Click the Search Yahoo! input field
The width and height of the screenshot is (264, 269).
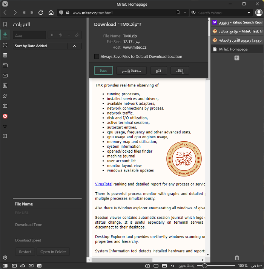click(x=222, y=13)
